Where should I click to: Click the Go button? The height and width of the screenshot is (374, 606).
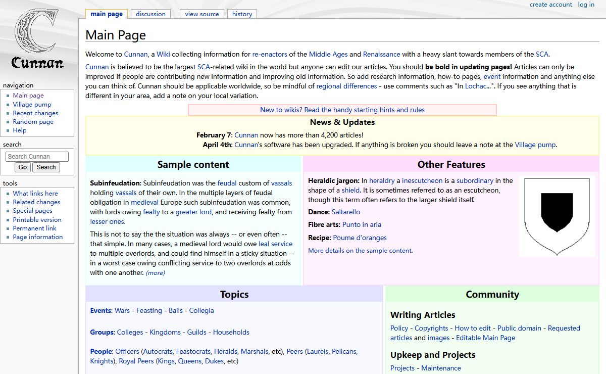coord(22,167)
